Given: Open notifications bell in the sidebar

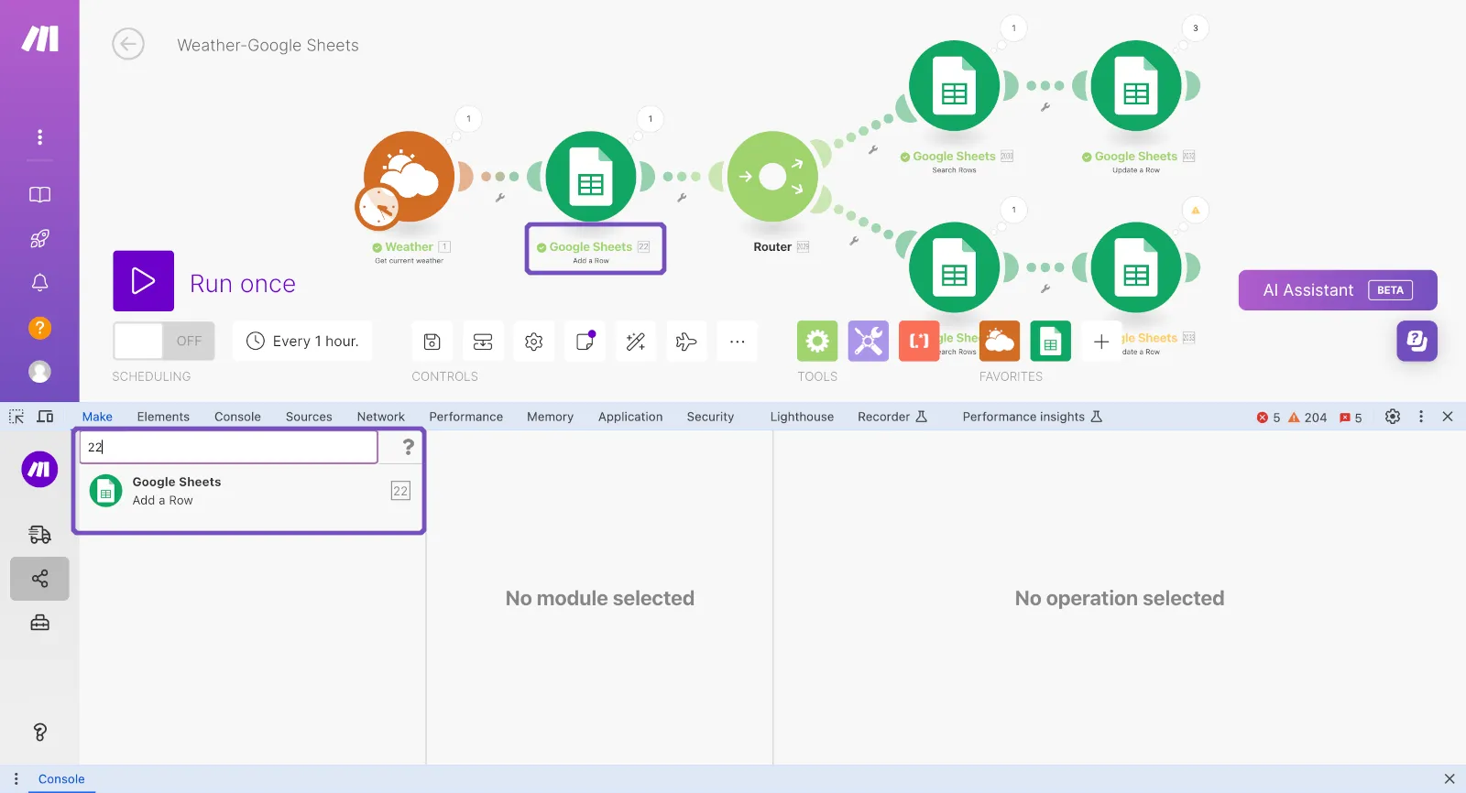Looking at the screenshot, I should pyautogui.click(x=39, y=283).
